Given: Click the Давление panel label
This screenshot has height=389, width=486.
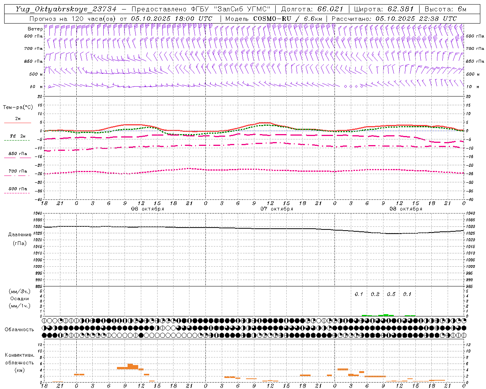Looking at the screenshot, I should 19,235.
